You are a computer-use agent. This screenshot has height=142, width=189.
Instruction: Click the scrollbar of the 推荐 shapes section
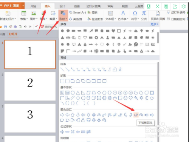point(158,38)
